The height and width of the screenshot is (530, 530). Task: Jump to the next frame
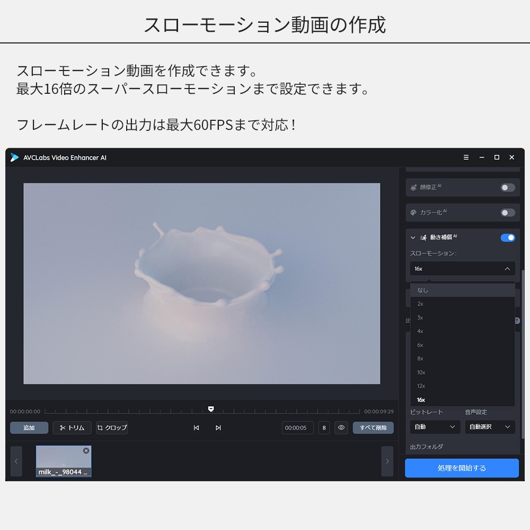(218, 428)
